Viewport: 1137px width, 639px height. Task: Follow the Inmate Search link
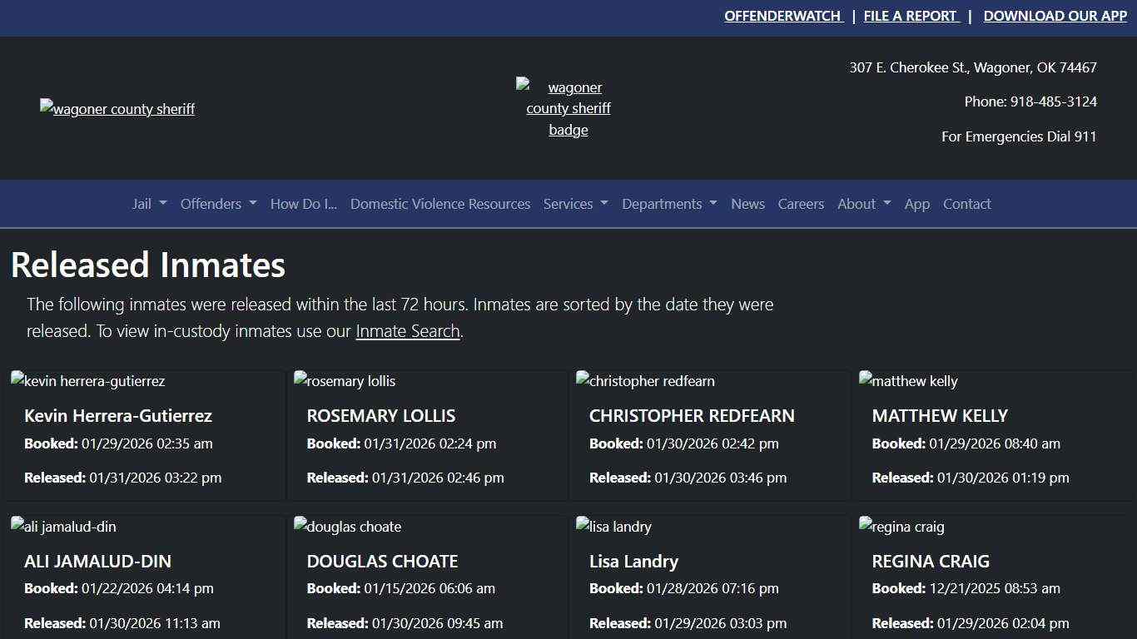(x=407, y=331)
